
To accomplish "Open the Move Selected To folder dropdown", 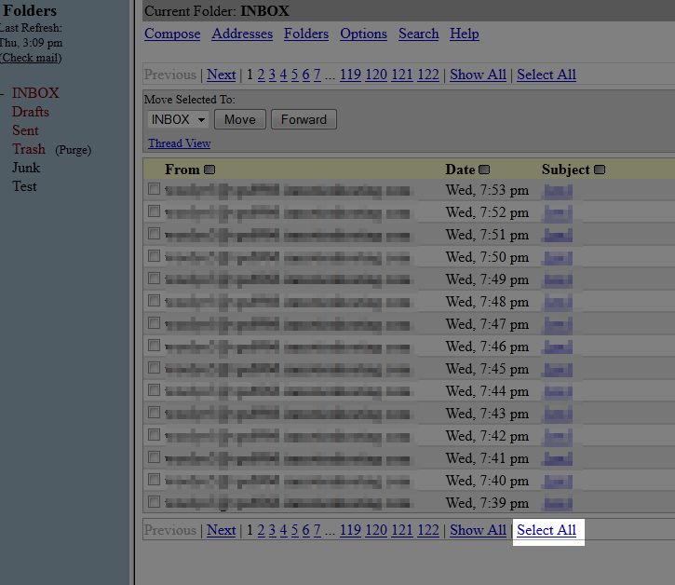I will pyautogui.click(x=178, y=119).
